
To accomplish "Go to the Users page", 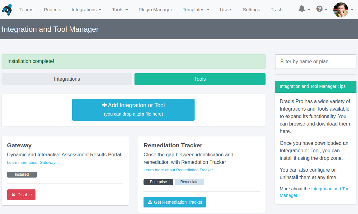I will pyautogui.click(x=226, y=10).
